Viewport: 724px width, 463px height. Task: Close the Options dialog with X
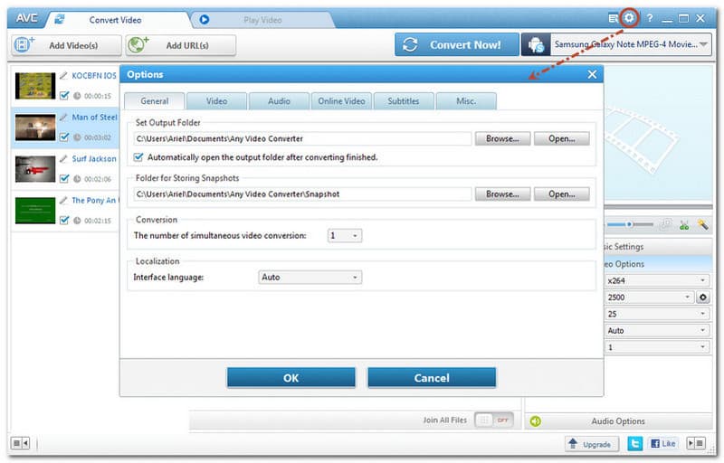pyautogui.click(x=593, y=74)
